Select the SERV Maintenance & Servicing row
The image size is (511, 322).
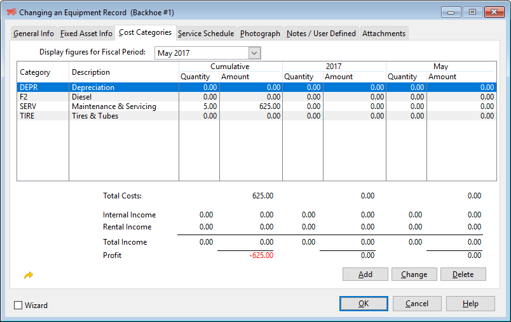coord(114,106)
